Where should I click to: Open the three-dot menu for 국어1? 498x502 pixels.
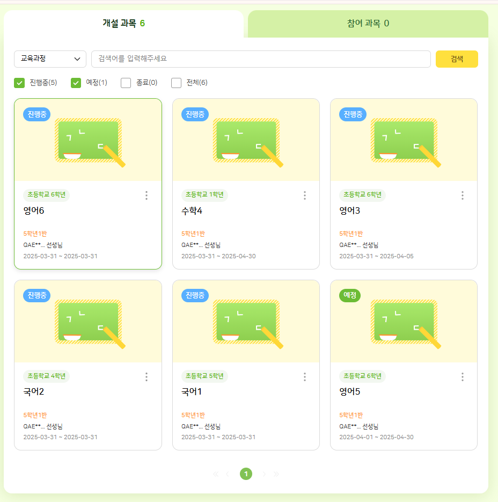tap(304, 377)
